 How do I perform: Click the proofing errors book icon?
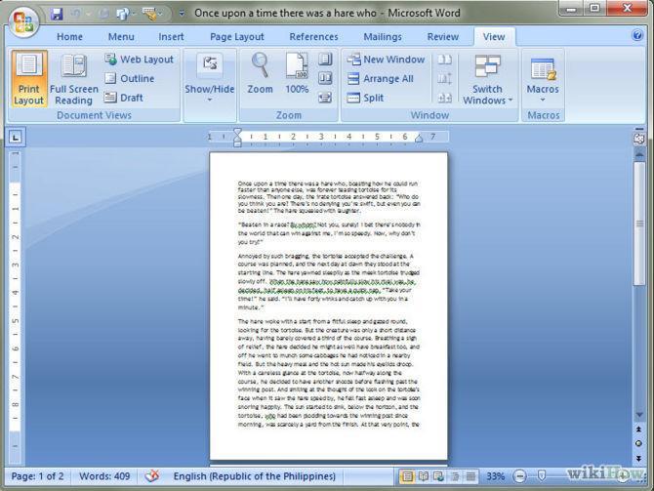152,475
